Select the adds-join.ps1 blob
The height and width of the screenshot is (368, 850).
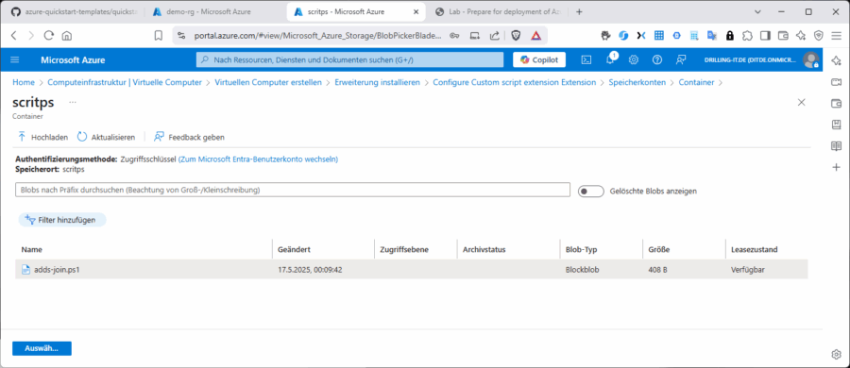tap(412, 269)
